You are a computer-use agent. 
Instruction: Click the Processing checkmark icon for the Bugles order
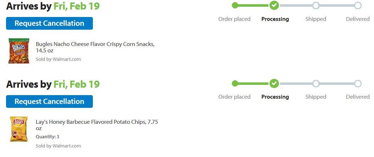[274, 5]
